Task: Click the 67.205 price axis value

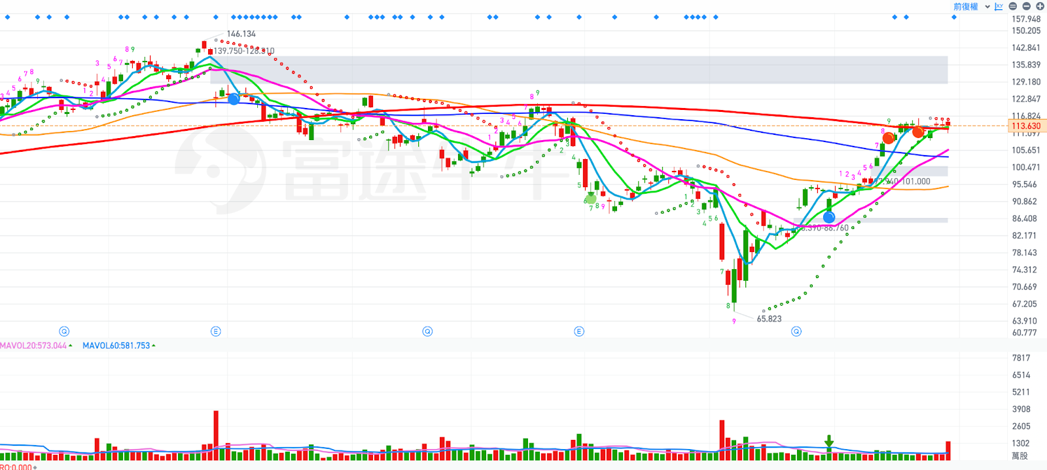Action: pos(1025,304)
